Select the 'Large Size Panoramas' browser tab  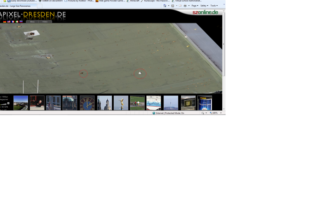click(x=18, y=6)
